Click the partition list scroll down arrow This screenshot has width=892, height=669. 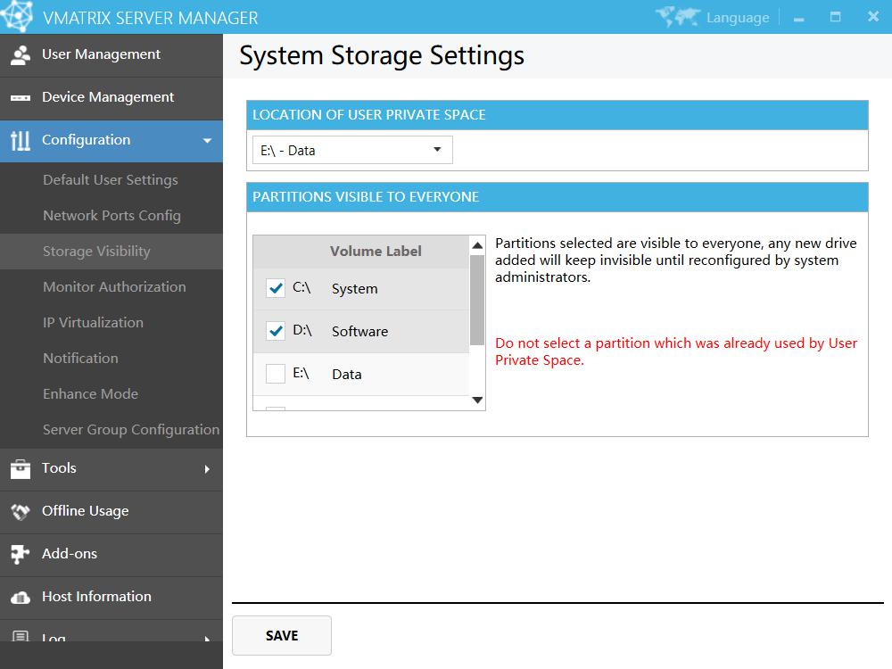pos(477,401)
